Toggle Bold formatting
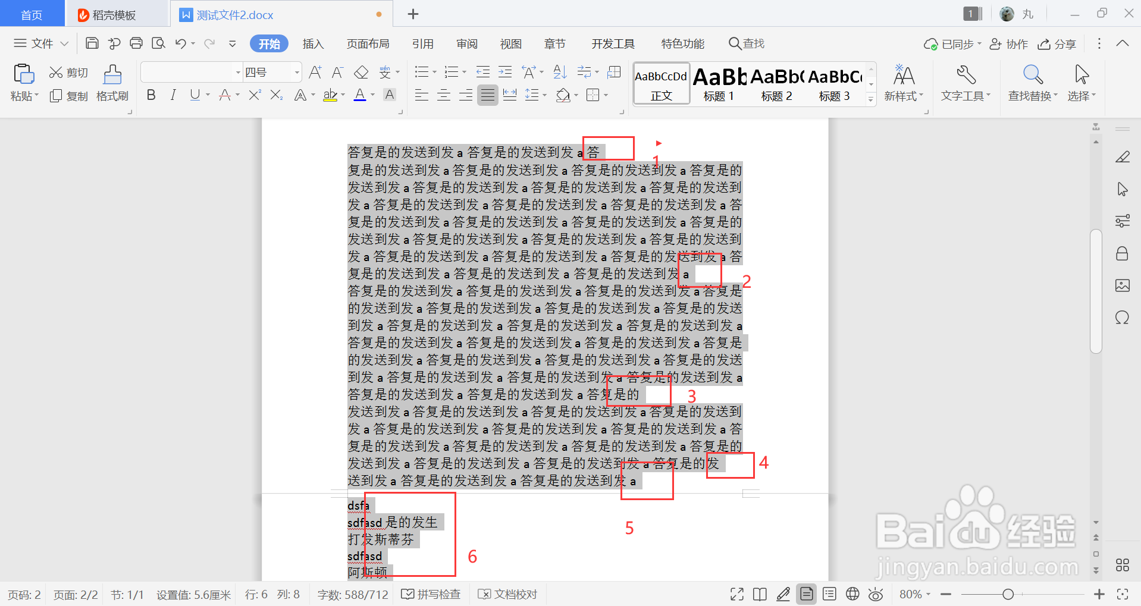 [x=151, y=95]
